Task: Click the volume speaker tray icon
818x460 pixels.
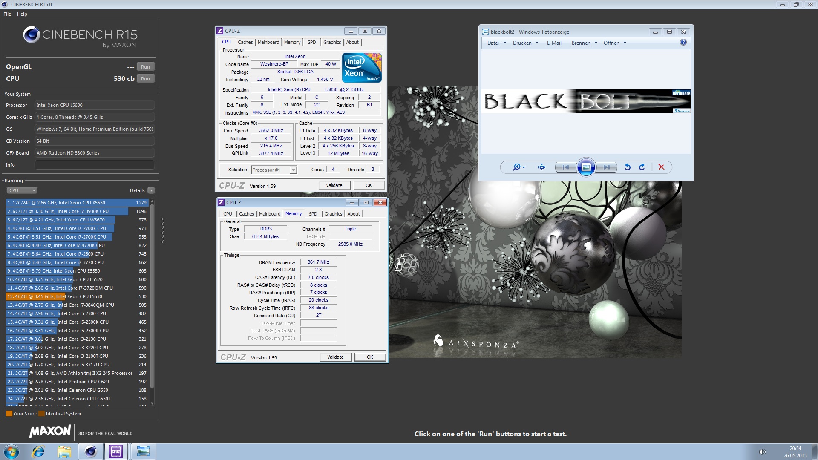Action: pos(763,452)
